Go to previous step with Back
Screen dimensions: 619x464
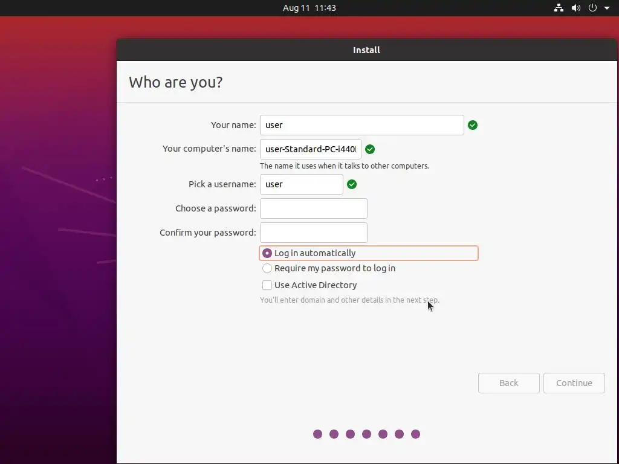pos(508,383)
